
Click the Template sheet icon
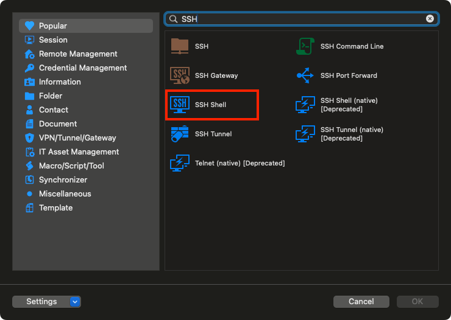(x=29, y=208)
